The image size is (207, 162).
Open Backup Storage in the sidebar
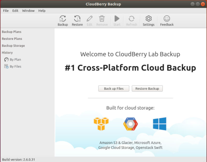(13, 45)
